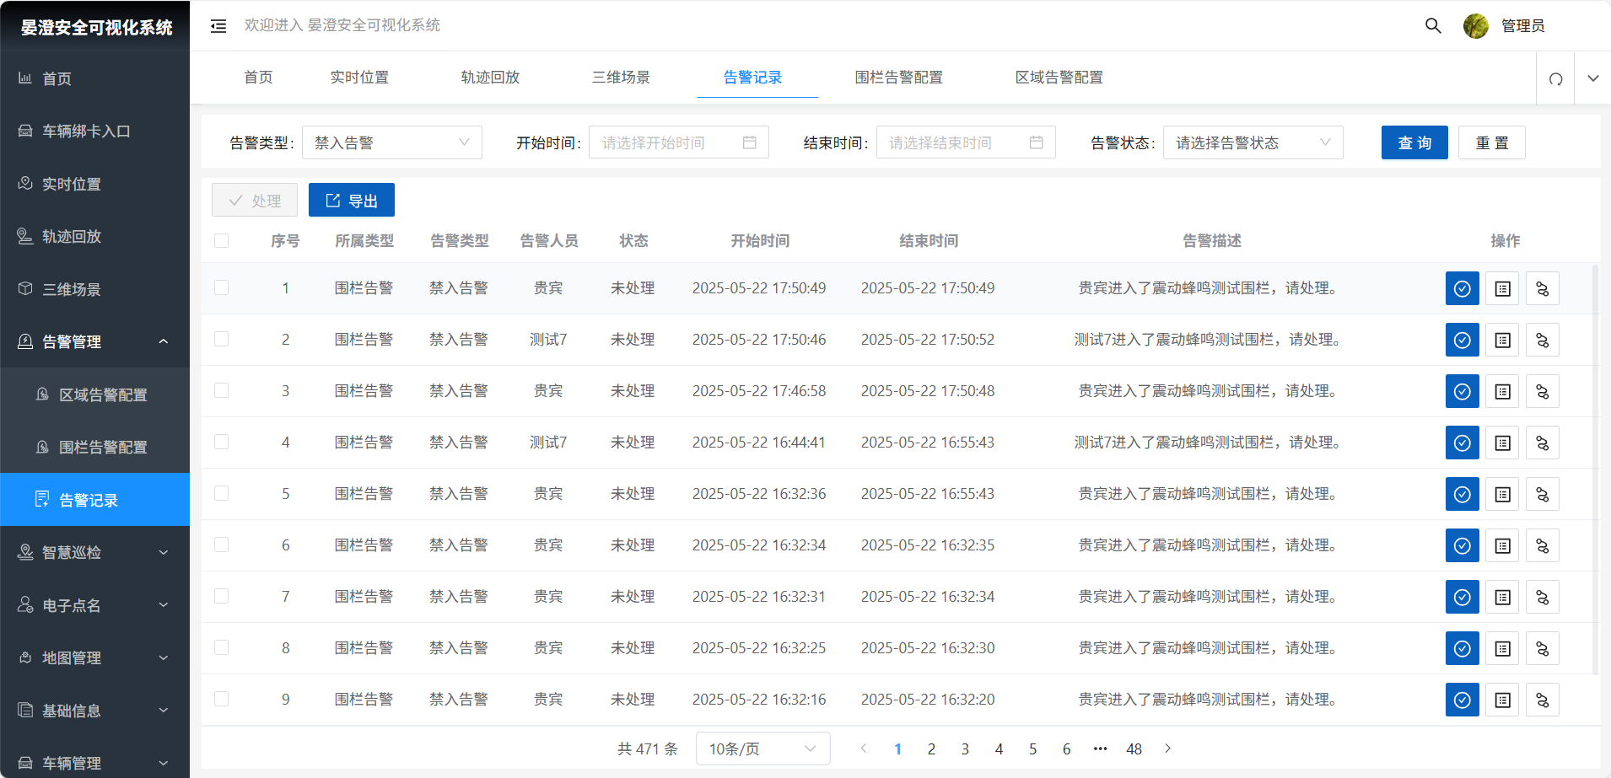The width and height of the screenshot is (1611, 778).
Task: Tick the select-all checkbox in table header
Action: click(222, 241)
